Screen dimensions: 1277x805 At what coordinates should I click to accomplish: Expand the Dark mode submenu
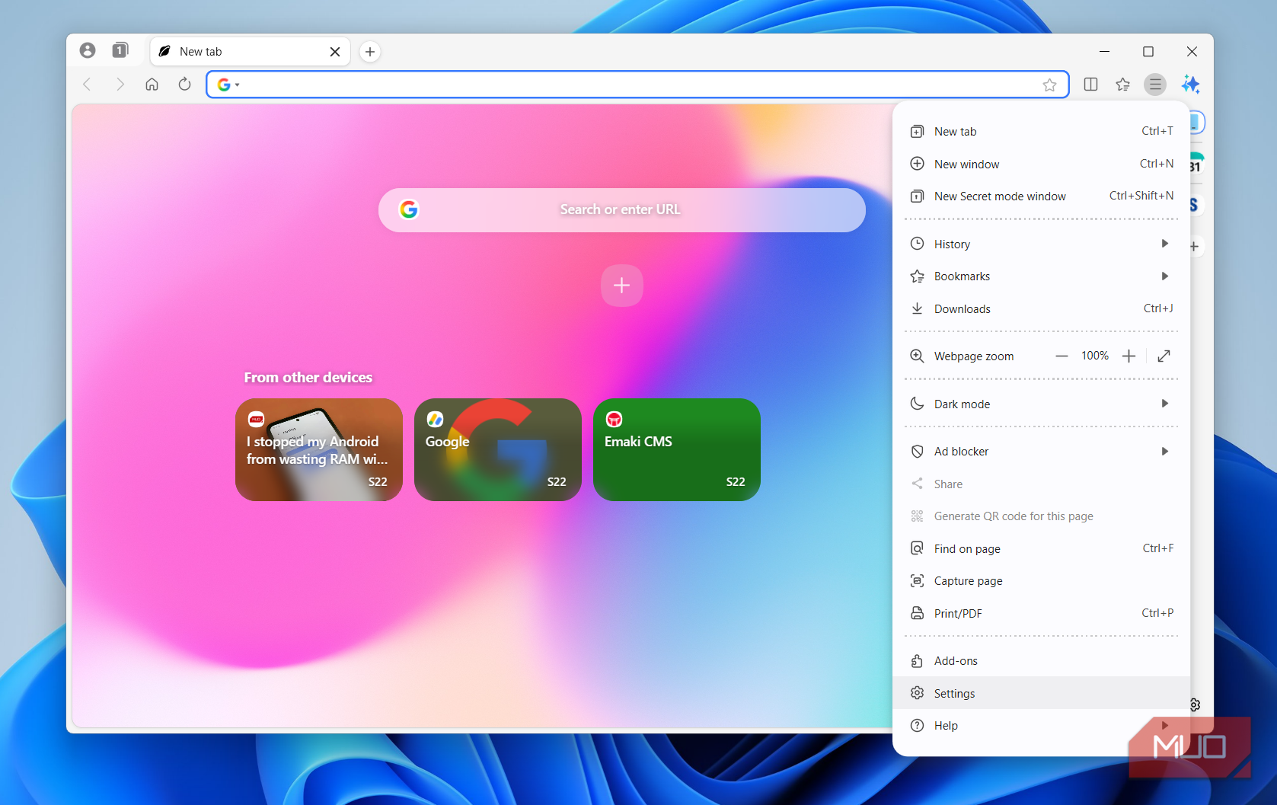coord(1041,404)
